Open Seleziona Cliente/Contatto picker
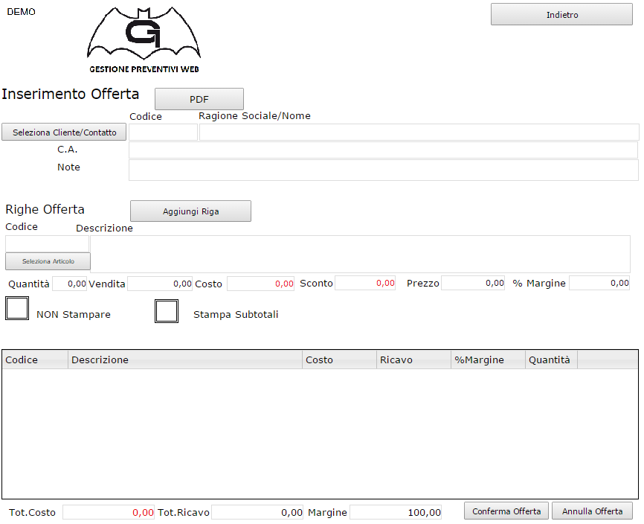Screen dimensions: 644x524 pyautogui.click(x=64, y=132)
